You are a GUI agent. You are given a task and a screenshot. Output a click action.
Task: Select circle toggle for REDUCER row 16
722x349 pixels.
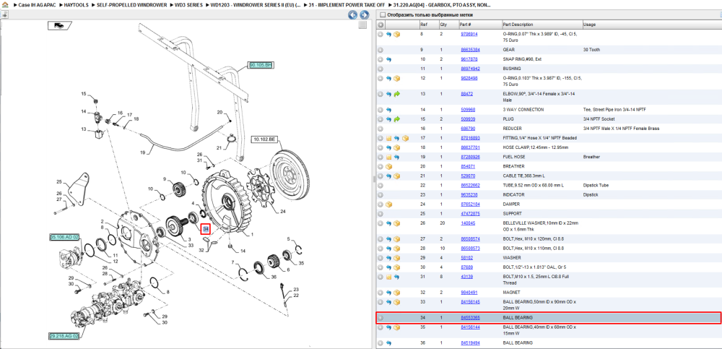pos(380,129)
